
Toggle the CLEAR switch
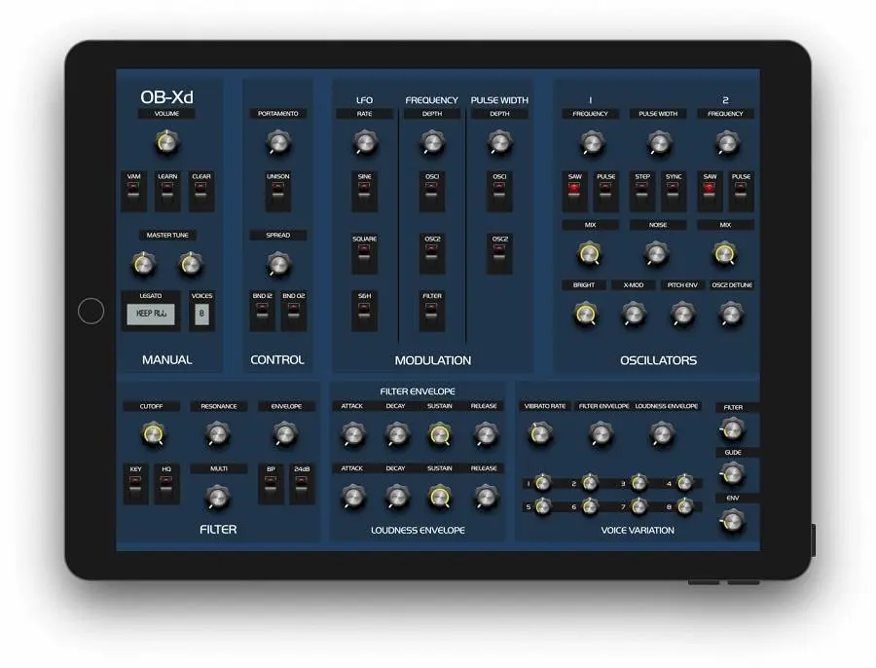tap(201, 192)
